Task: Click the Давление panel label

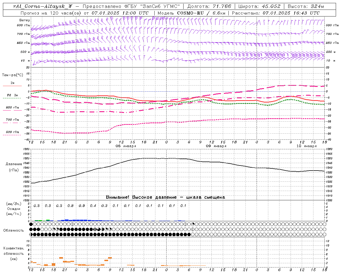Action: point(14,164)
